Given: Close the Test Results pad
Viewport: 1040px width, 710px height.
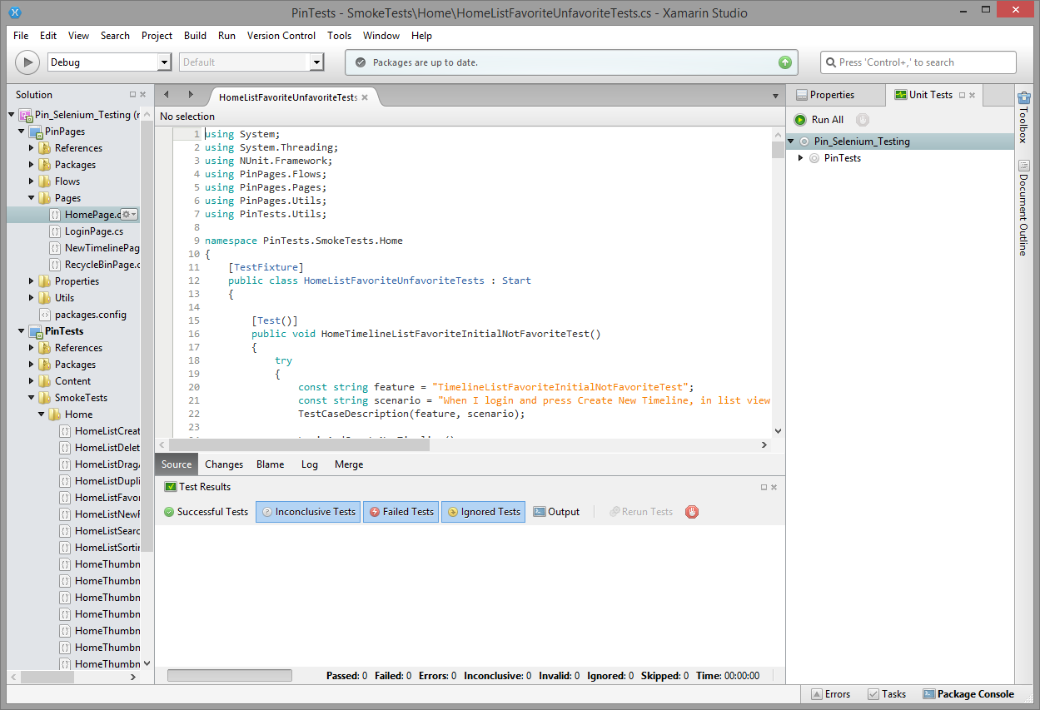Looking at the screenshot, I should (774, 487).
